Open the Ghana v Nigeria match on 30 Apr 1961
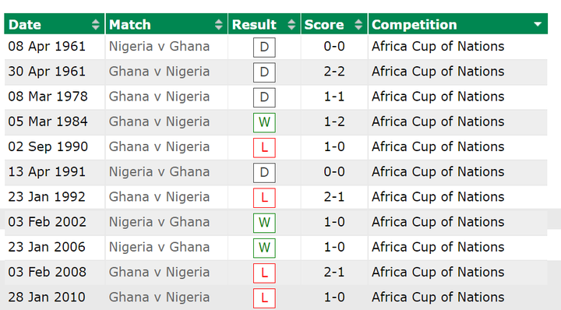Image resolution: width=561 pixels, height=310 pixels. point(159,72)
